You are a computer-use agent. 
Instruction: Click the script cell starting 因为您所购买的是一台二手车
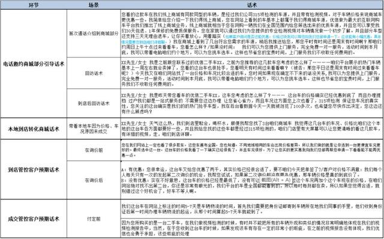click(x=251, y=228)
